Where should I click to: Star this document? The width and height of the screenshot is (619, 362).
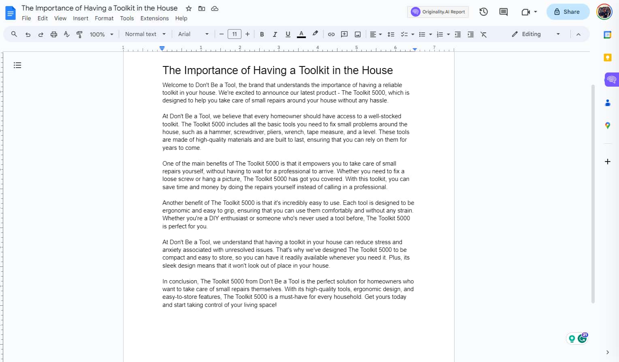tap(188, 8)
